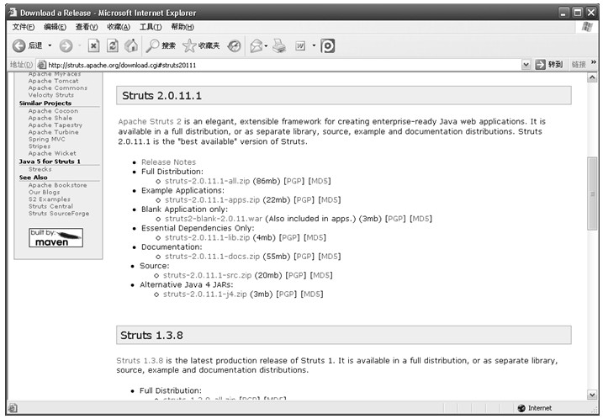Open the Struts 1.3.8 link
Screen dimensions: 603x419
tap(140, 361)
